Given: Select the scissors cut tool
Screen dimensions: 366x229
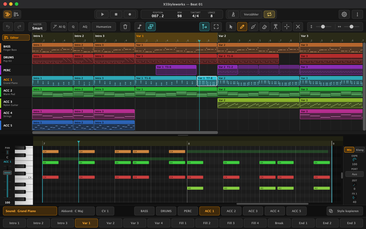Looking at the screenshot, I should 276,27.
